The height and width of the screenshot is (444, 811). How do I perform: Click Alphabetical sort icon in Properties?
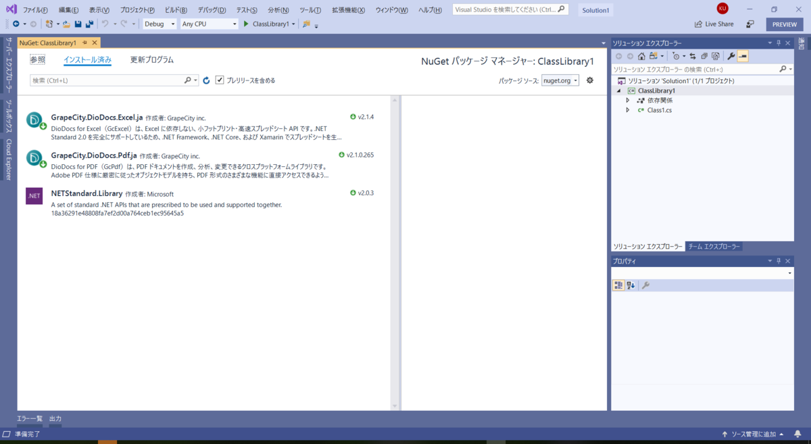click(x=631, y=285)
